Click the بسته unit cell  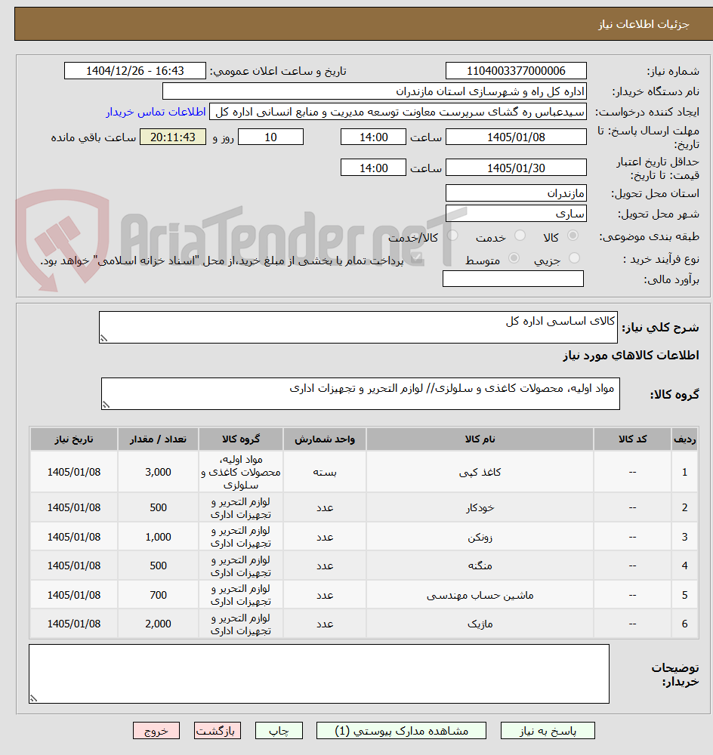click(x=325, y=472)
